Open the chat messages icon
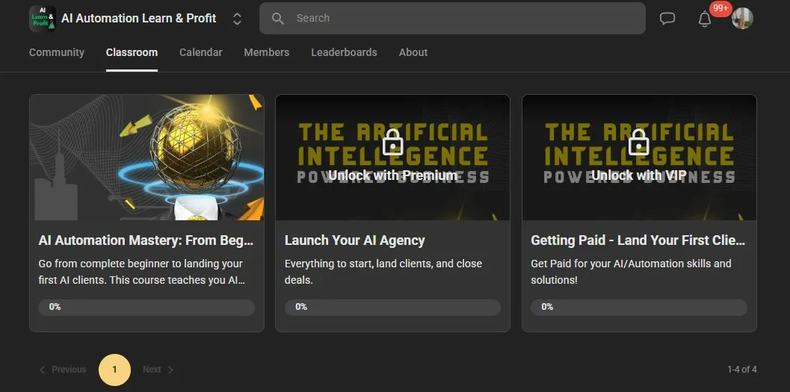Image resolution: width=790 pixels, height=392 pixels. click(667, 19)
